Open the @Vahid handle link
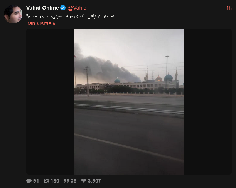 [x=77, y=8]
